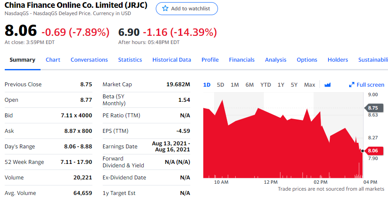Select the Max chart range
The height and width of the screenshot is (201, 388).
tap(309, 85)
